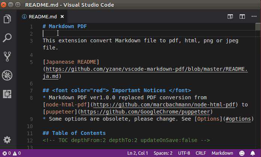Click the warnings count in status bar
The height and width of the screenshot is (157, 261).
coord(17,153)
